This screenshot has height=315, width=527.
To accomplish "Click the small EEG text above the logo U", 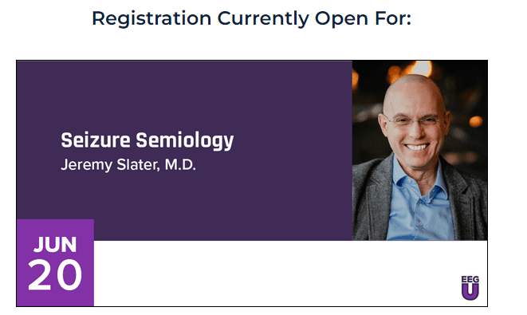I will click(470, 279).
